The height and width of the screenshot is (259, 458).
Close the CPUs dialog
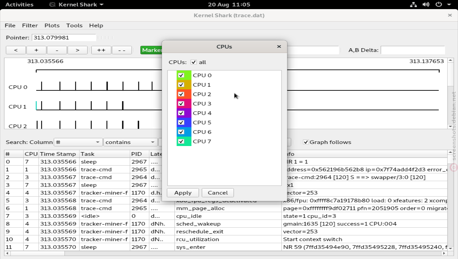tap(279, 47)
